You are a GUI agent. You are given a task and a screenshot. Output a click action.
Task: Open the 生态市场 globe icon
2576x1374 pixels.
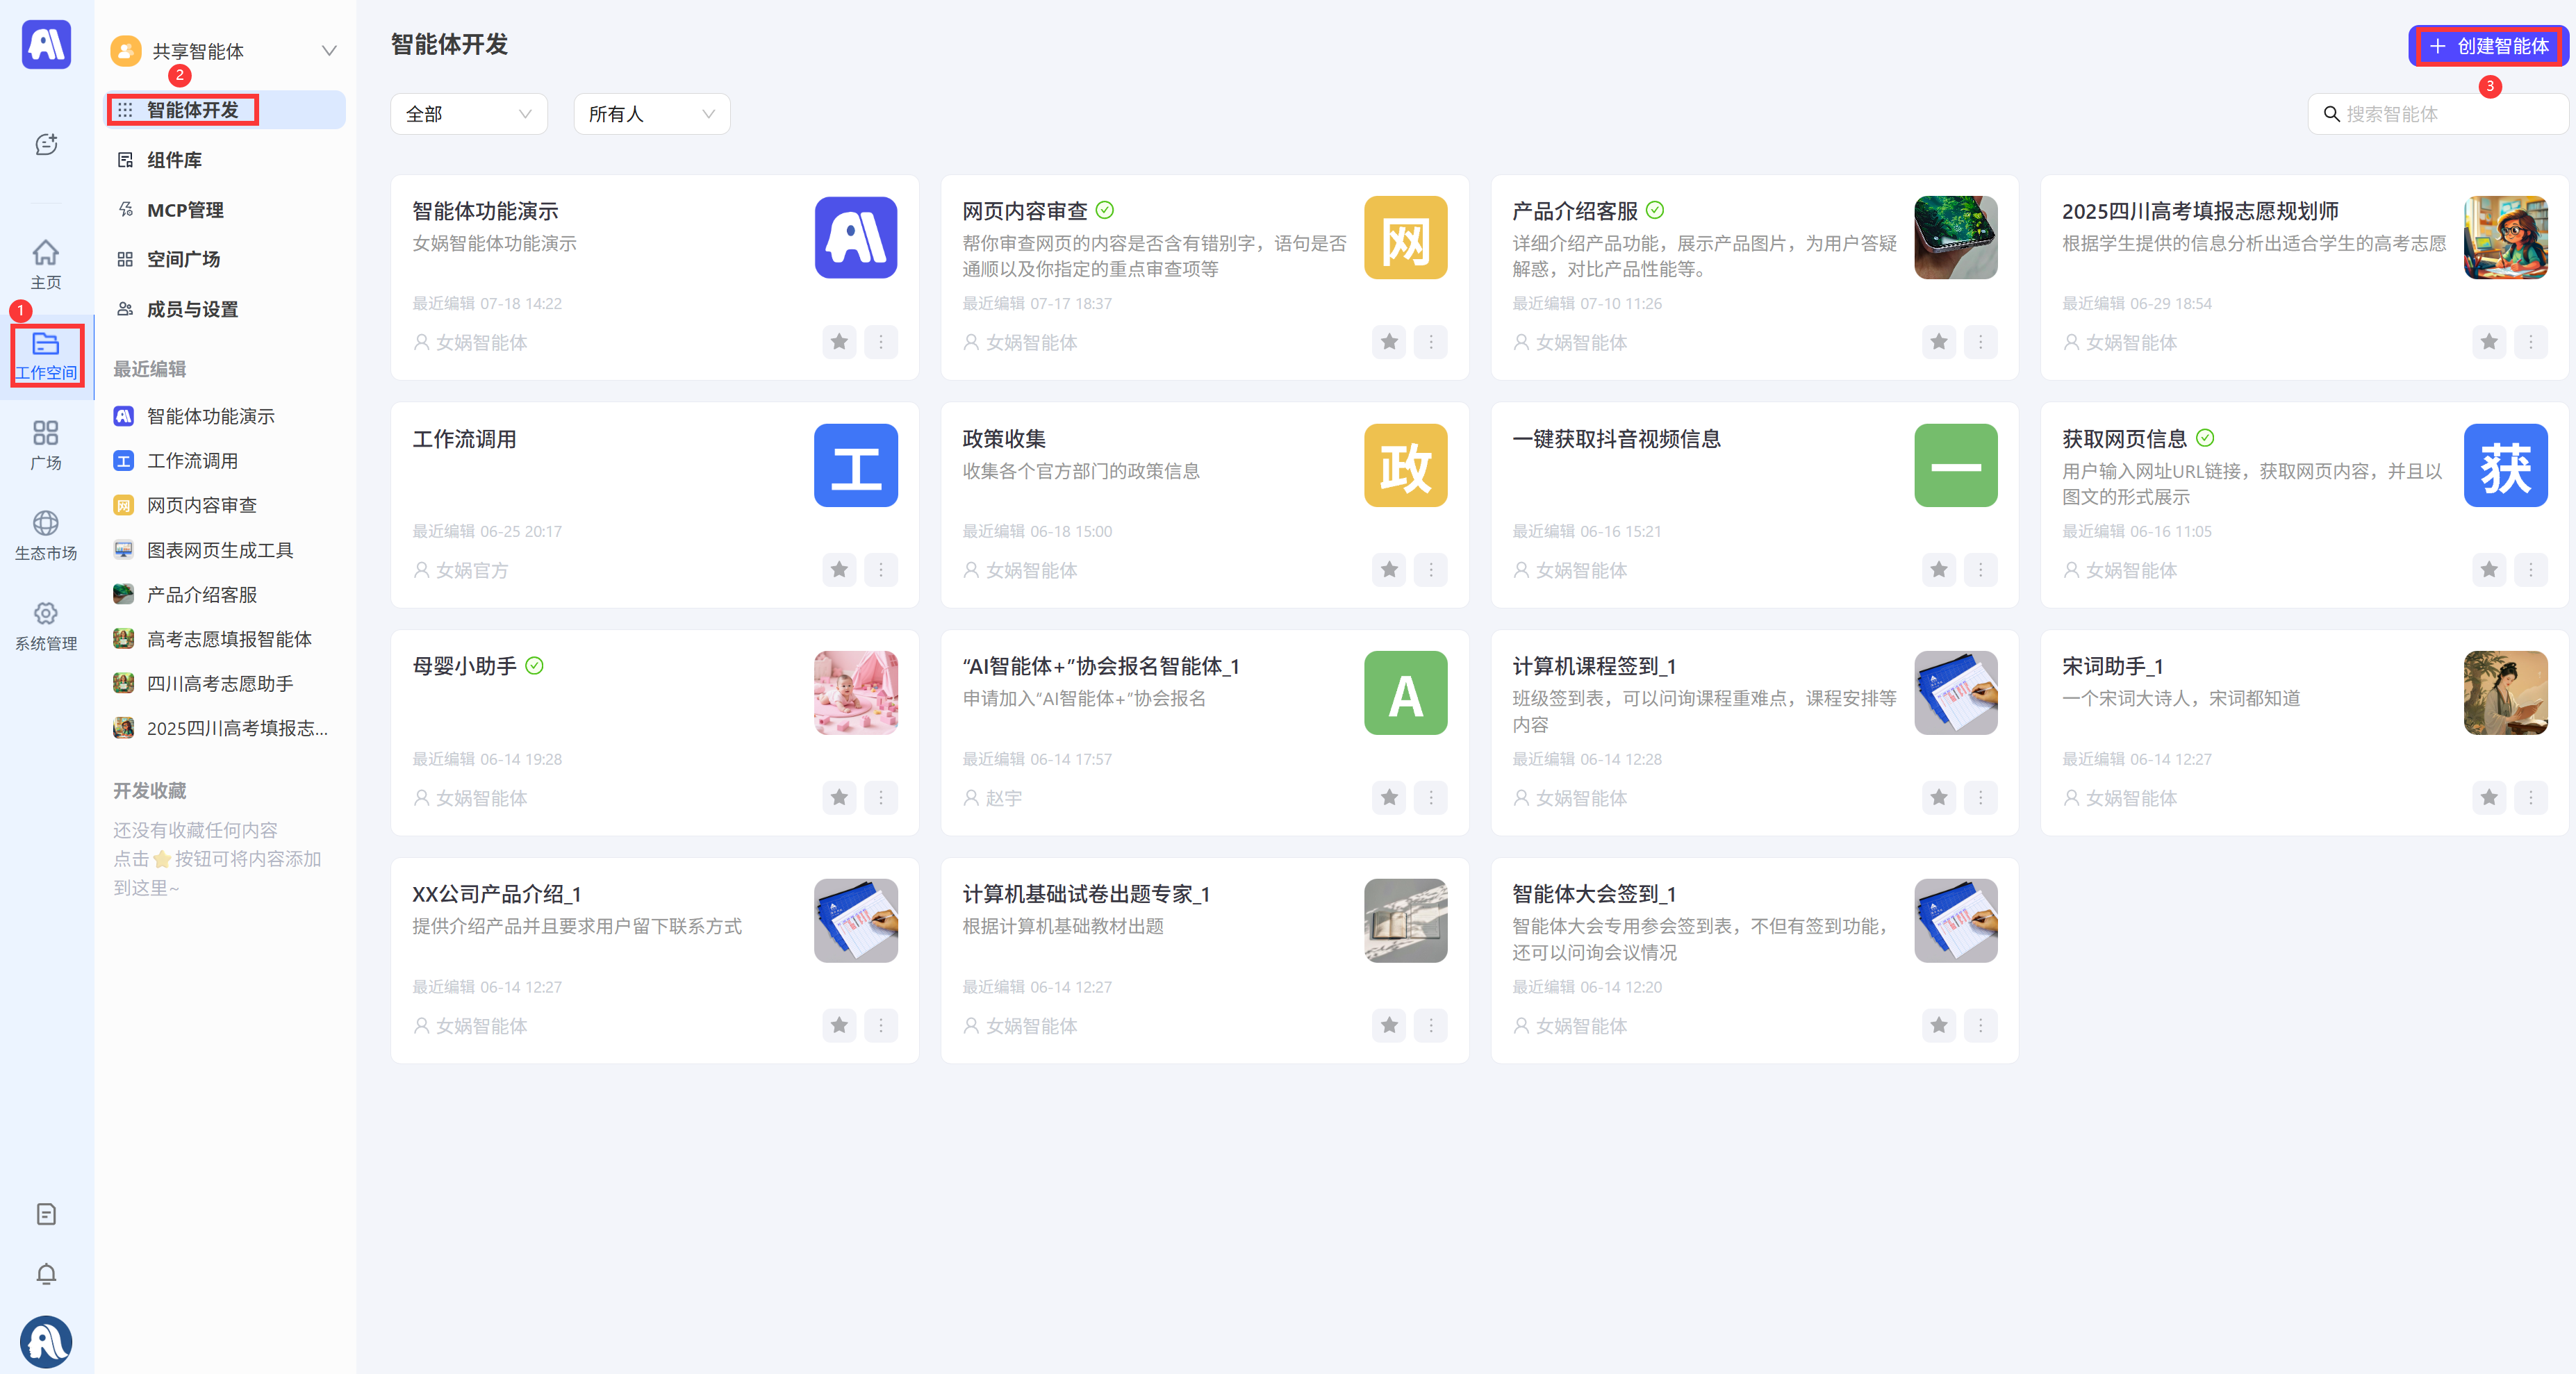click(46, 534)
